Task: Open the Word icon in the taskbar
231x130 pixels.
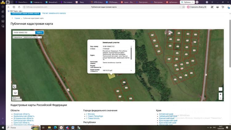Action: click(x=73, y=128)
